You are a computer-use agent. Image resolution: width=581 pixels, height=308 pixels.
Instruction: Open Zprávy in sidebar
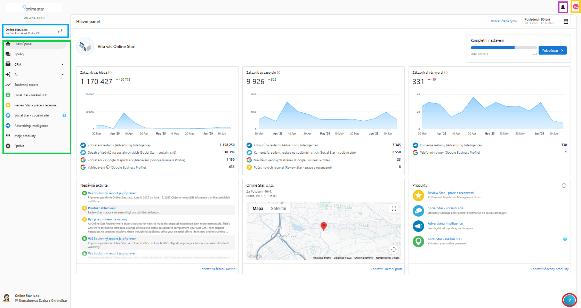[35, 54]
